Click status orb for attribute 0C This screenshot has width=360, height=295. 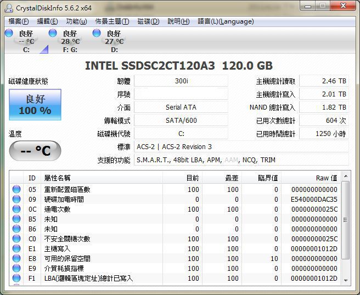[x=16, y=209]
